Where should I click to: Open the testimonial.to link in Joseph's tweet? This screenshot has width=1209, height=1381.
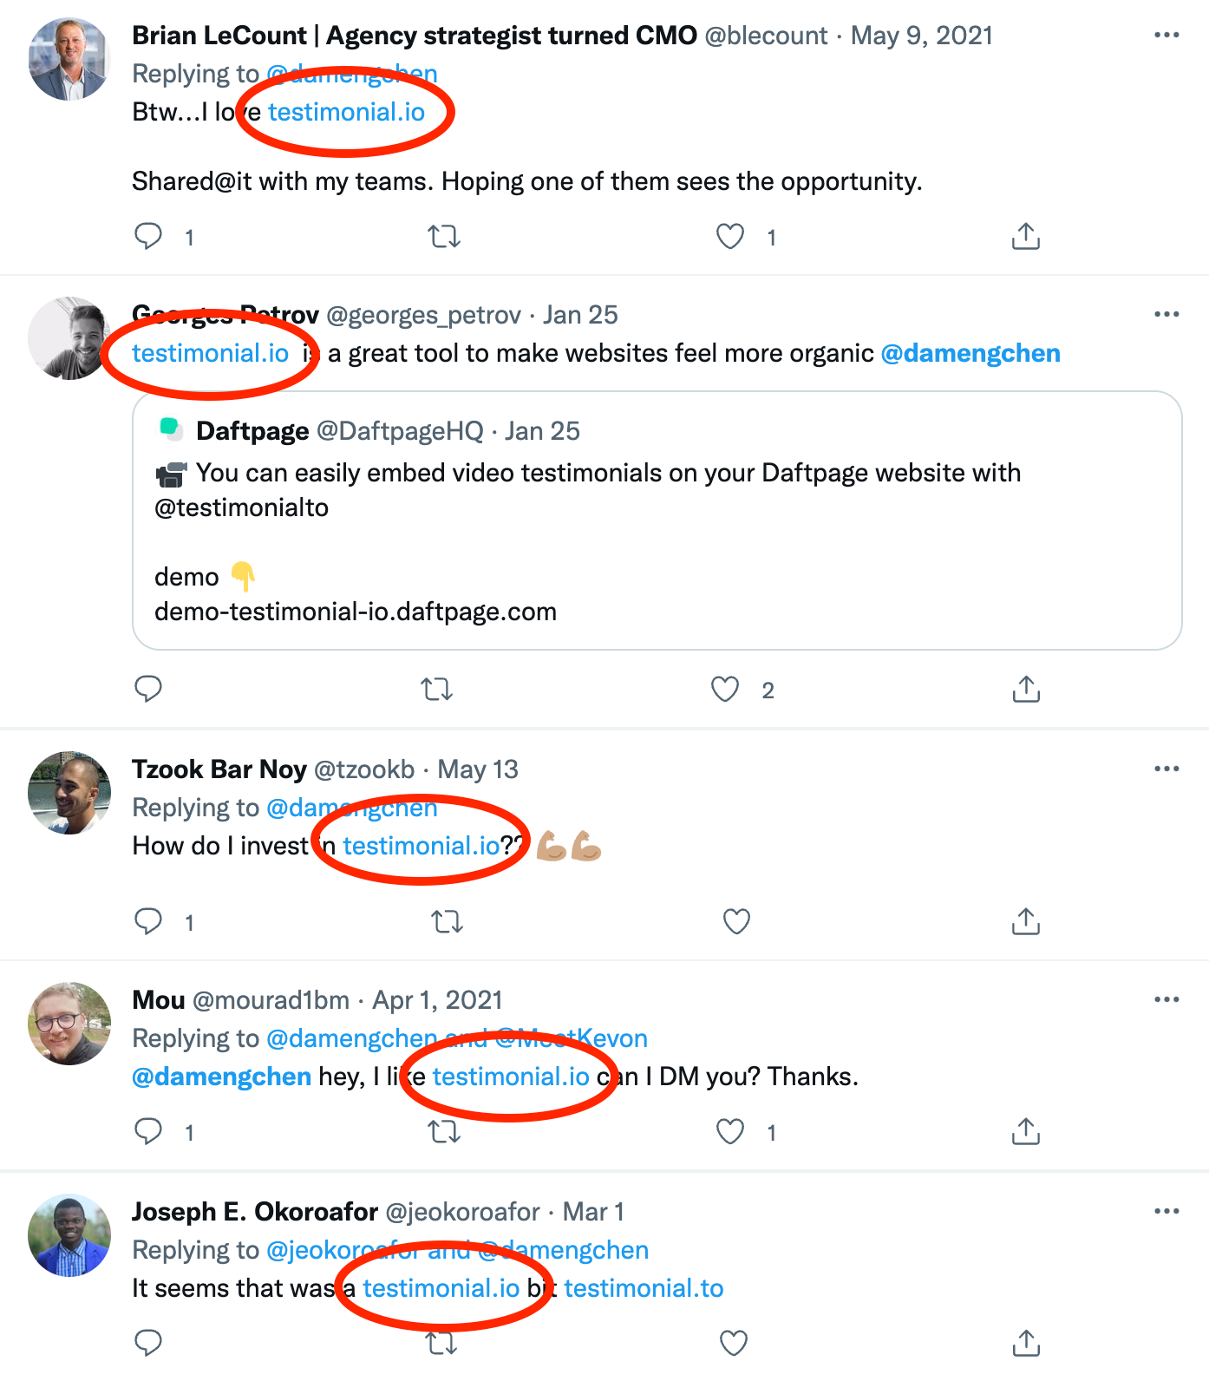(644, 1288)
